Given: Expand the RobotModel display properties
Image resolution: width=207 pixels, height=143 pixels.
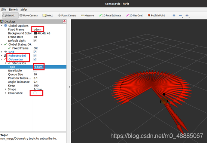Looking at the screenshot, I should tap(1, 55).
